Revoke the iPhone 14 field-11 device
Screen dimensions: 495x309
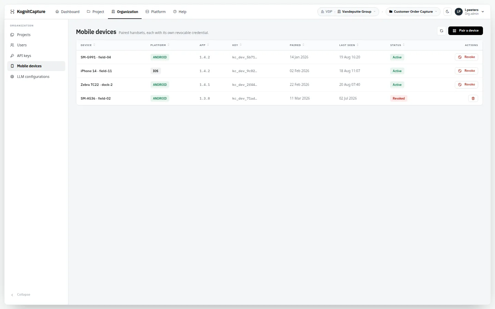[466, 71]
